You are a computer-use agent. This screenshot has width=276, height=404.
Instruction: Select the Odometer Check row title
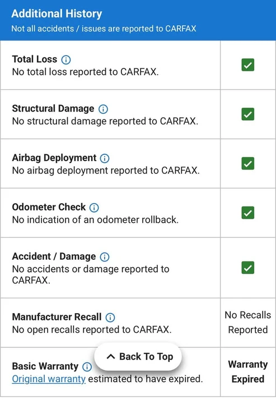click(x=49, y=207)
